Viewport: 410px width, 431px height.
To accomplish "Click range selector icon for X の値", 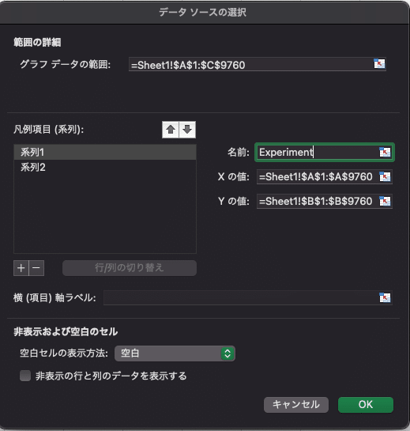I will (x=385, y=176).
